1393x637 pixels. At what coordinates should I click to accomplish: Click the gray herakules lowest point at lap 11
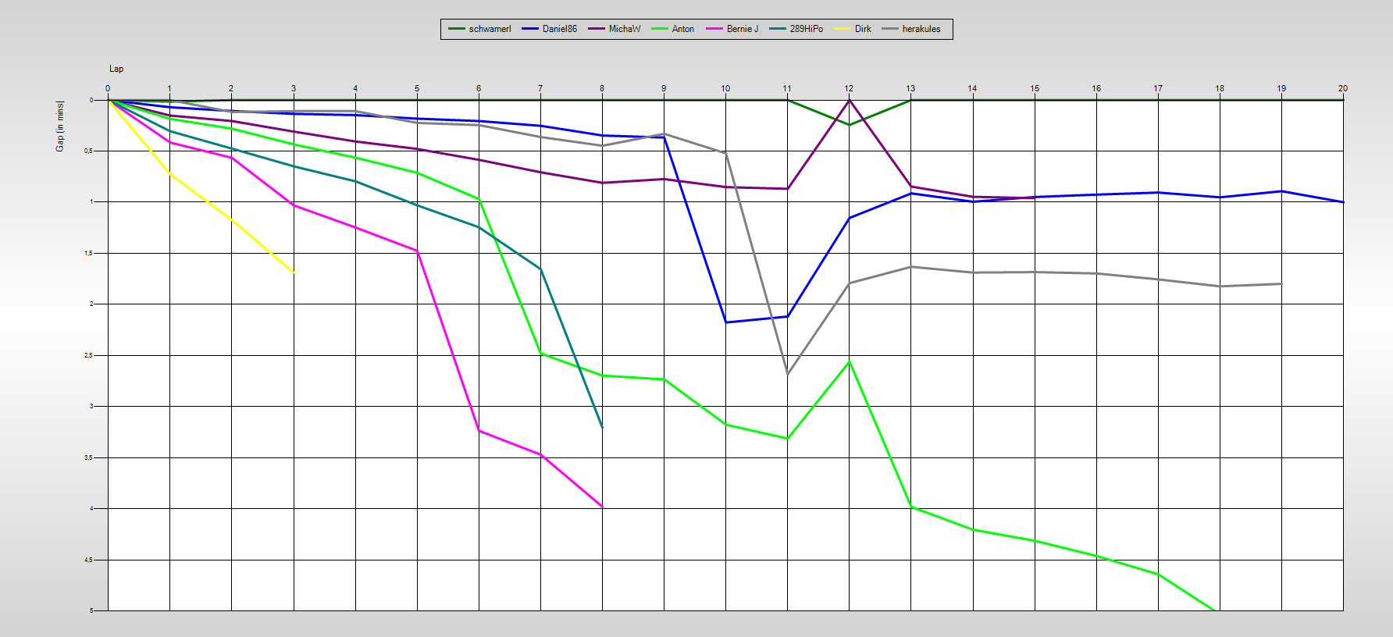[787, 374]
